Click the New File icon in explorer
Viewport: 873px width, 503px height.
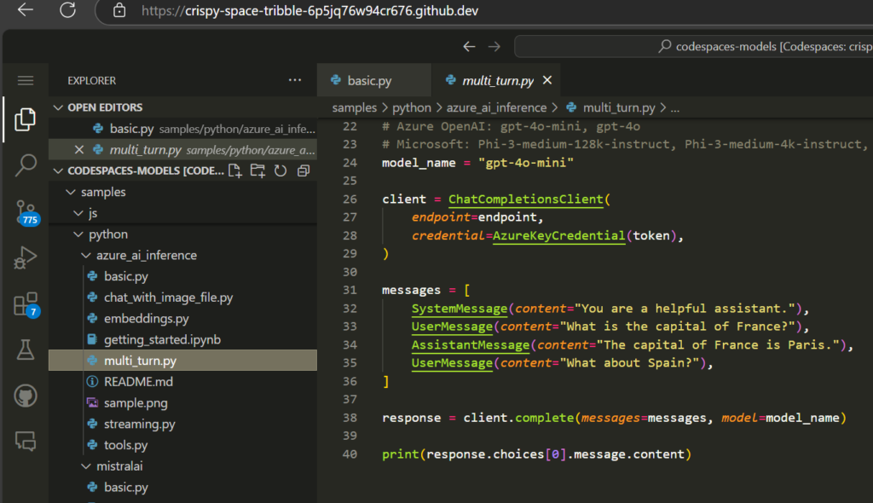point(236,171)
